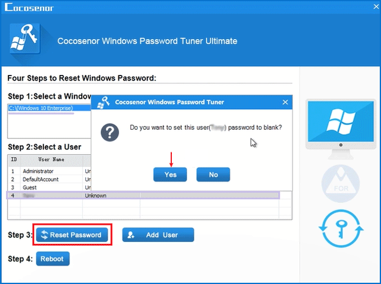
Task: Click the Reboot button
Action: tap(52, 259)
